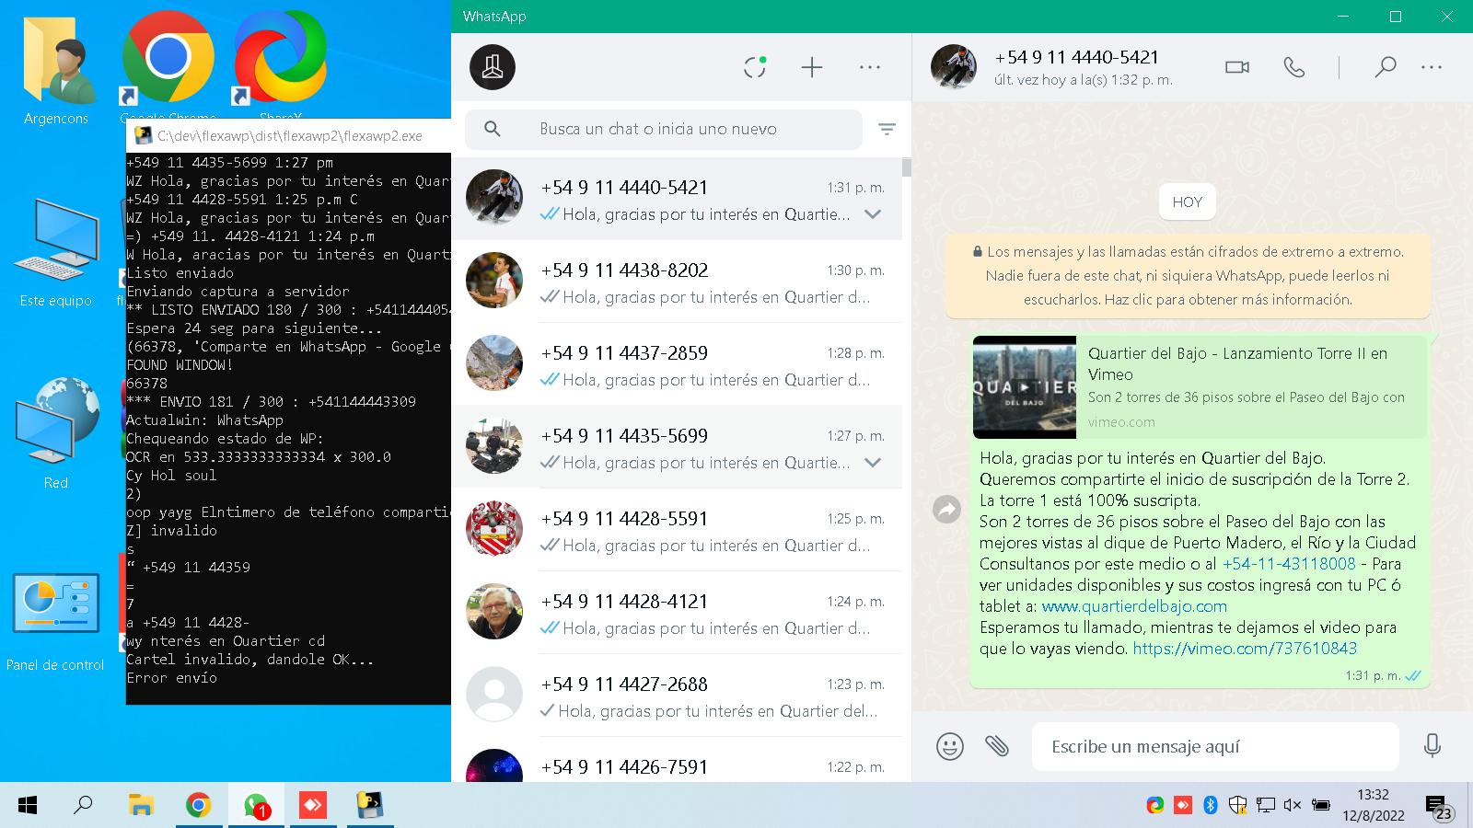Open File Explorer from taskbar
1473x828 pixels.
pyautogui.click(x=141, y=806)
